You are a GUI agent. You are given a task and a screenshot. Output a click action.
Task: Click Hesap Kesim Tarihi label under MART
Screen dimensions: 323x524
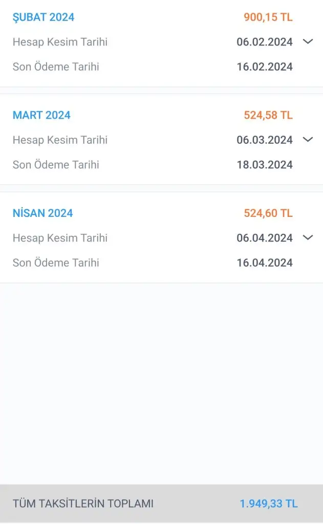pyautogui.click(x=60, y=140)
